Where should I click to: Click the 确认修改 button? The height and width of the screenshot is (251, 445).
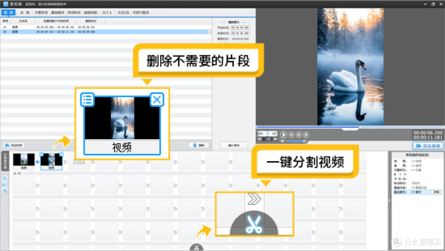pos(234,145)
